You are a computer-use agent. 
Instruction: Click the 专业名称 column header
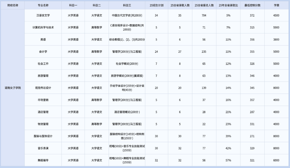click(43, 5)
